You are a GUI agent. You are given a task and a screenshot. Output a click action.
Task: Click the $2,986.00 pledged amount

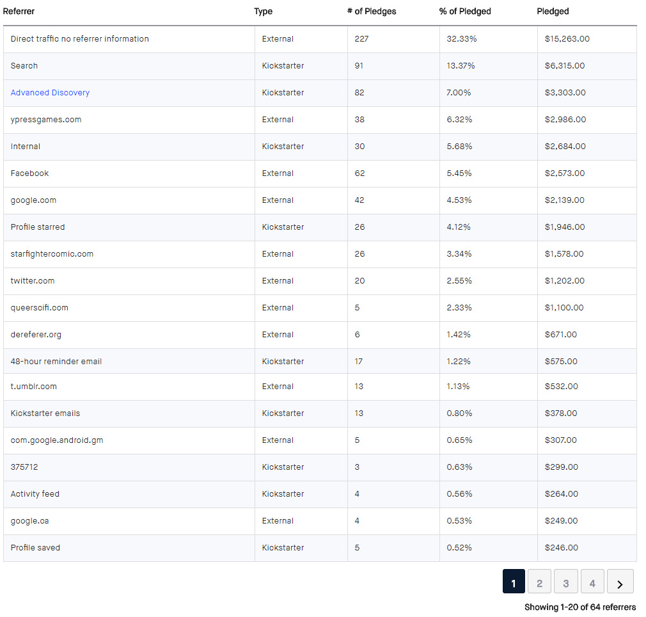(x=565, y=120)
